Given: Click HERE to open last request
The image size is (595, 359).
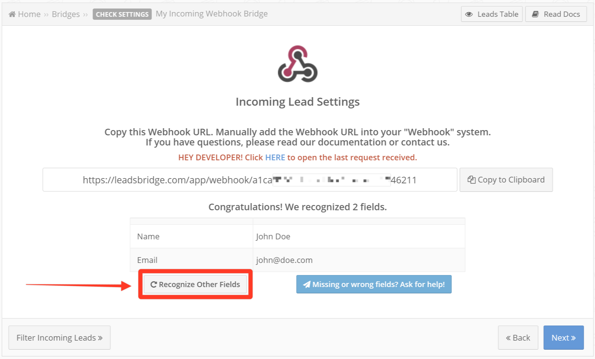Looking at the screenshot, I should click(x=275, y=157).
